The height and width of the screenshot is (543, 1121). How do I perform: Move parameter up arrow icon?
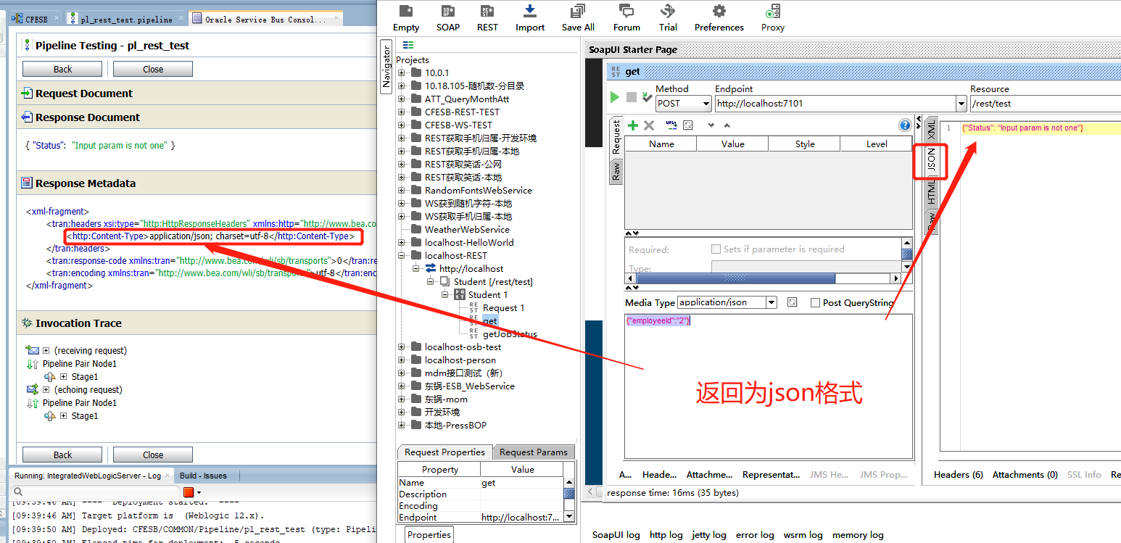click(726, 125)
